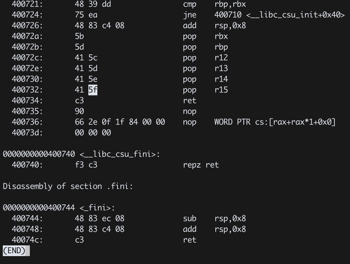Select bytes 48 39 dd
350x264 pixels.
click(x=93, y=4)
